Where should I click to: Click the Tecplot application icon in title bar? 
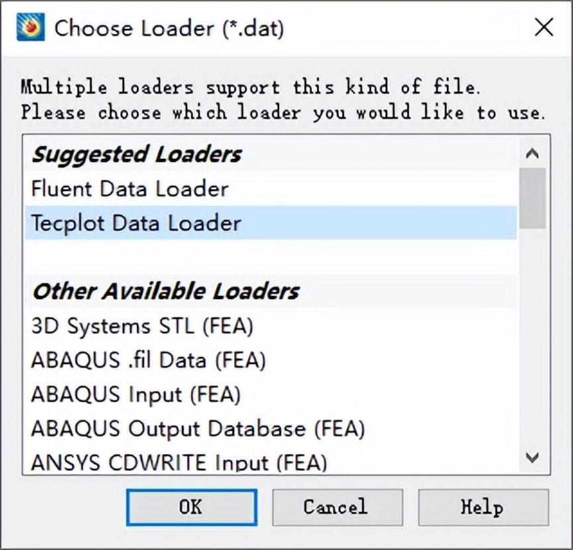tap(30, 28)
